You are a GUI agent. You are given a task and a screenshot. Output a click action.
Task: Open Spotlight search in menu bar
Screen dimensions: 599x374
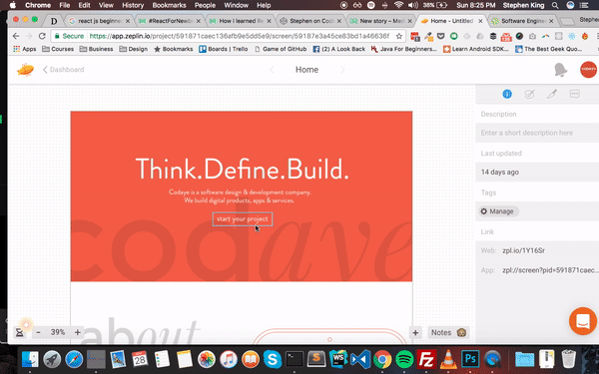tap(555, 5)
